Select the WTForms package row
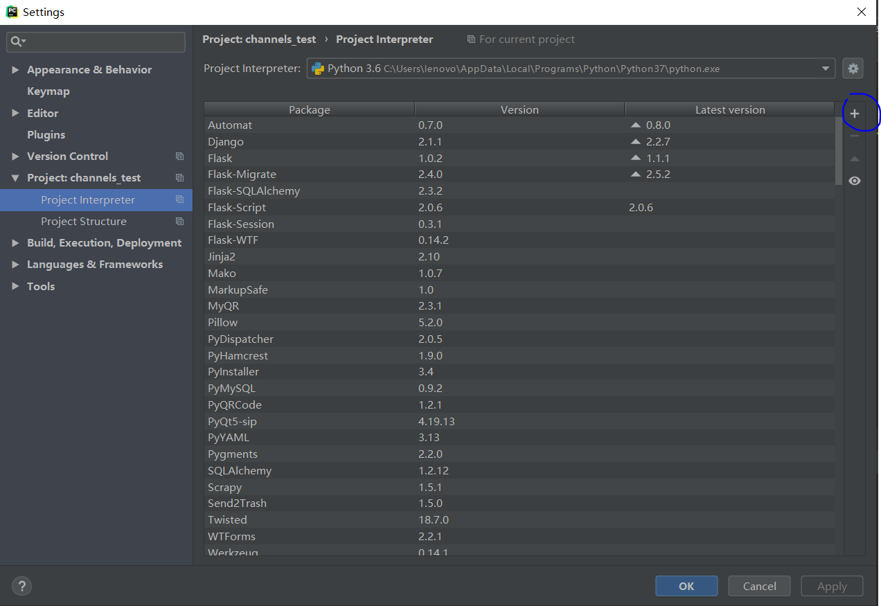This screenshot has height=606, width=881. [519, 537]
